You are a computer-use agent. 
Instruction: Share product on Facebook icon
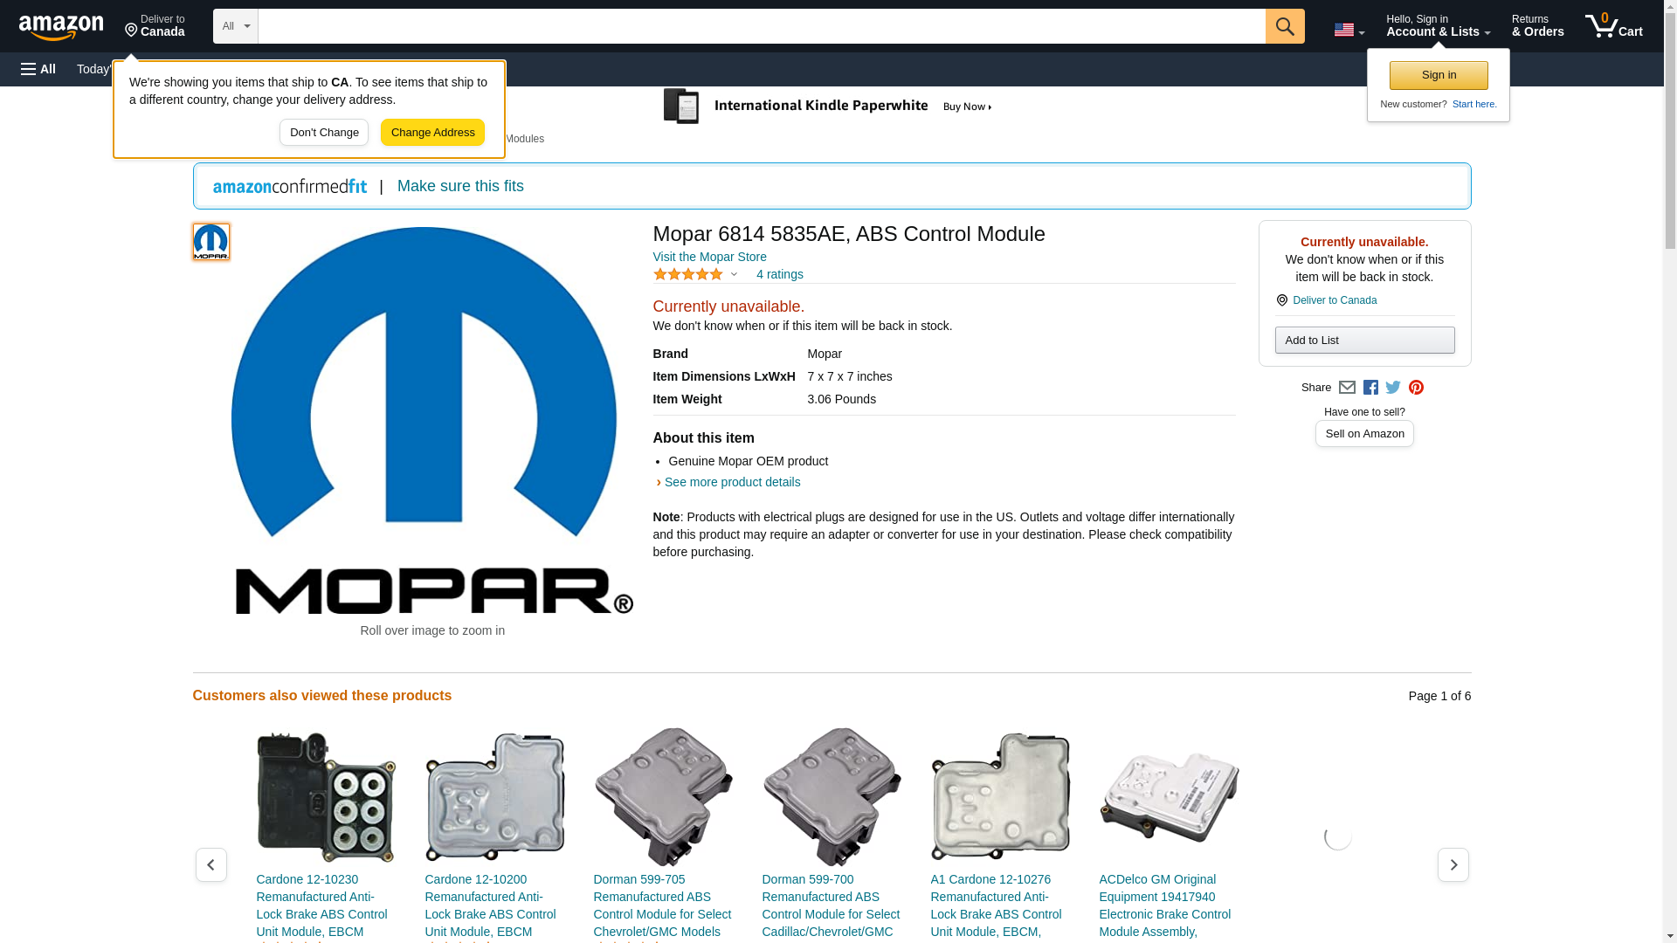1370,388
